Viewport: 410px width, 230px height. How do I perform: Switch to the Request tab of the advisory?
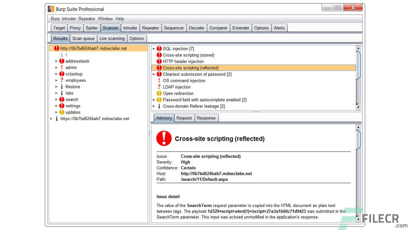pos(184,118)
